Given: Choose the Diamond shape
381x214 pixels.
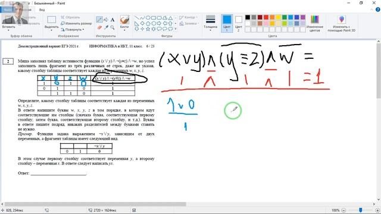Looking at the screenshot, I should 142,24.
